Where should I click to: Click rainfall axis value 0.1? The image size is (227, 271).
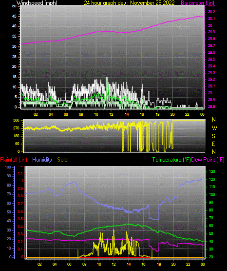click(x=20, y=249)
